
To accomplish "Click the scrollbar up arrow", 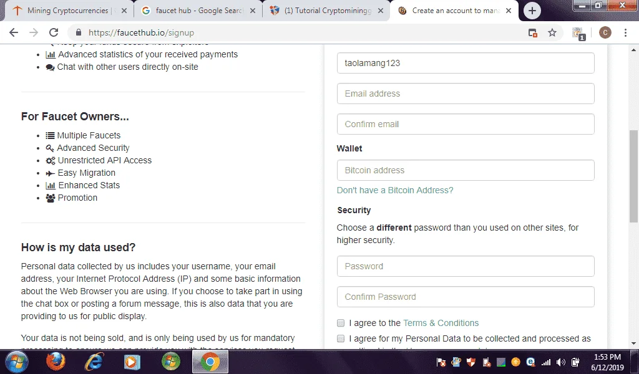I will pyautogui.click(x=633, y=50).
